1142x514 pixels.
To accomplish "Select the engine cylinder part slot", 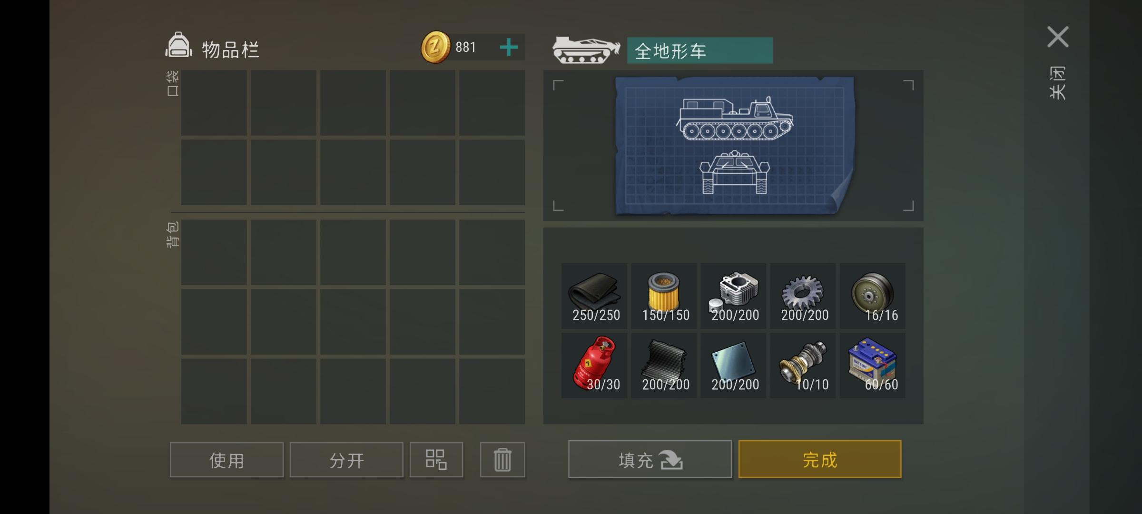I will (x=733, y=296).
